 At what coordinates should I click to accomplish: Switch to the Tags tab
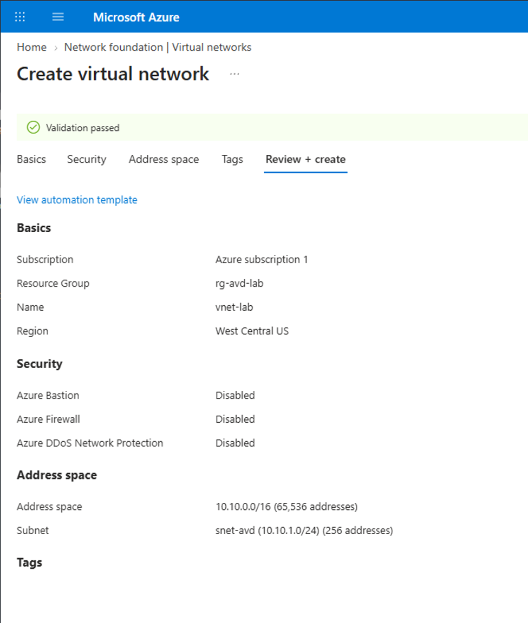(232, 159)
